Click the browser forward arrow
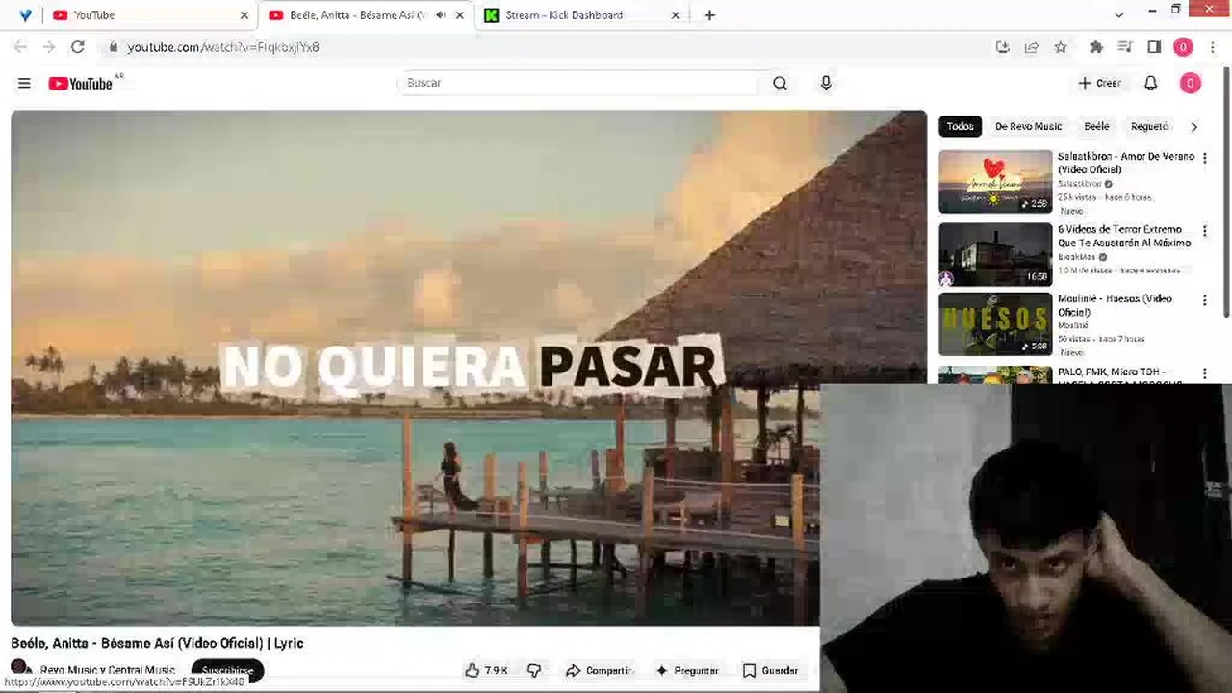This screenshot has width=1232, height=693. [x=49, y=47]
